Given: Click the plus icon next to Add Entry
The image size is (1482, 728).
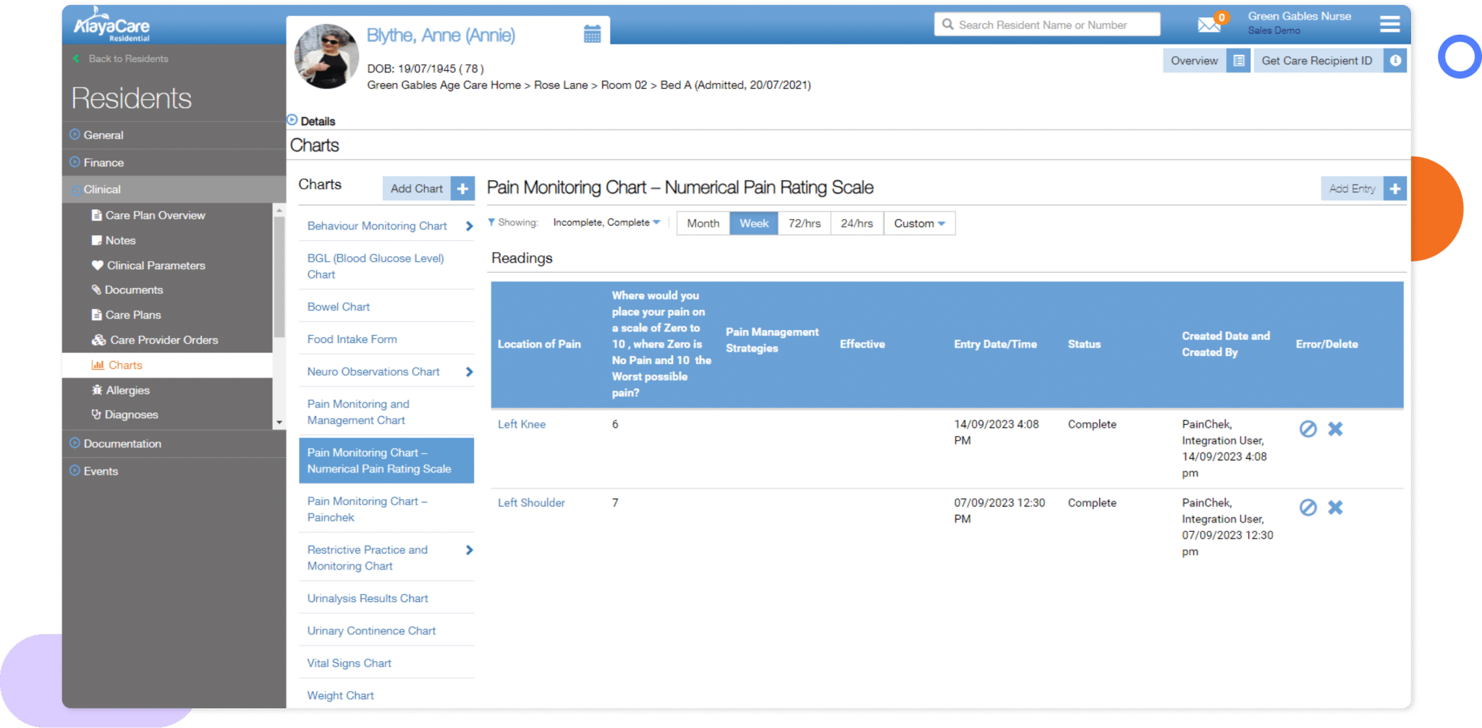Looking at the screenshot, I should (1395, 189).
